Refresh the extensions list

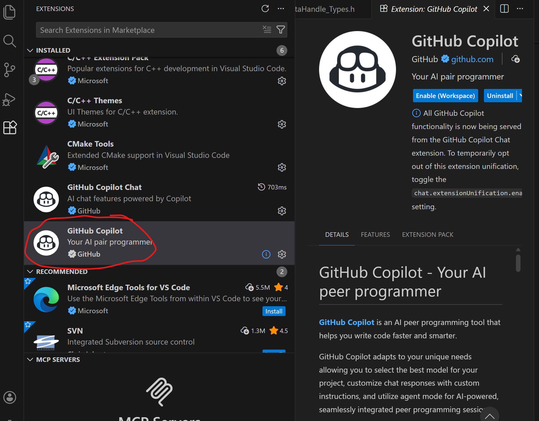(x=265, y=9)
